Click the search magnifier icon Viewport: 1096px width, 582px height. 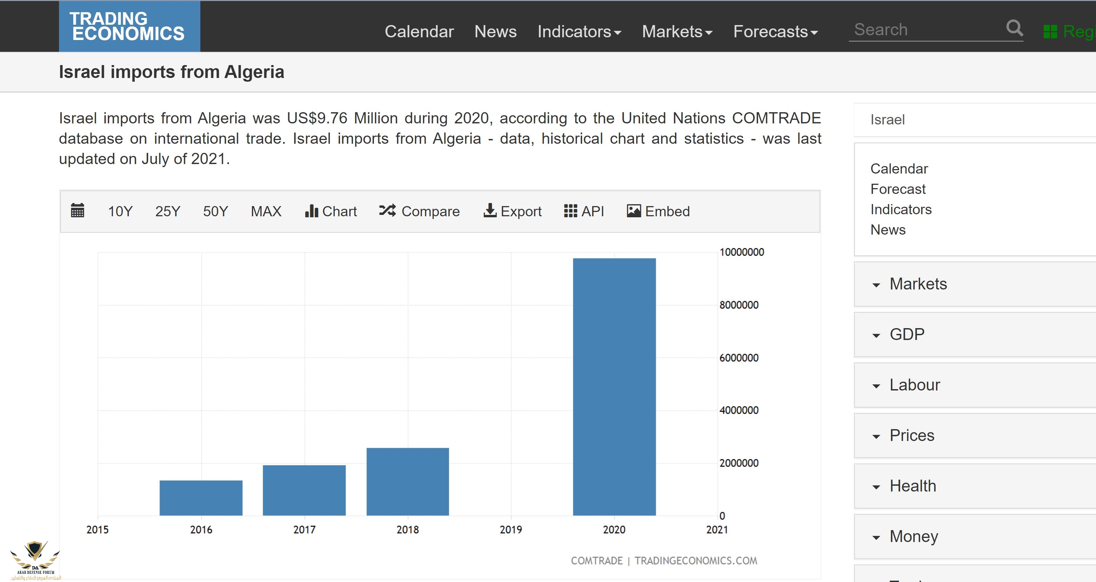pos(1014,28)
